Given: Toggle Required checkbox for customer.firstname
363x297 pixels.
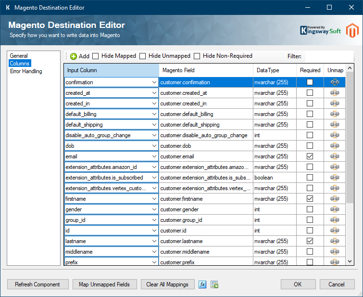Looking at the screenshot, I should point(310,199).
